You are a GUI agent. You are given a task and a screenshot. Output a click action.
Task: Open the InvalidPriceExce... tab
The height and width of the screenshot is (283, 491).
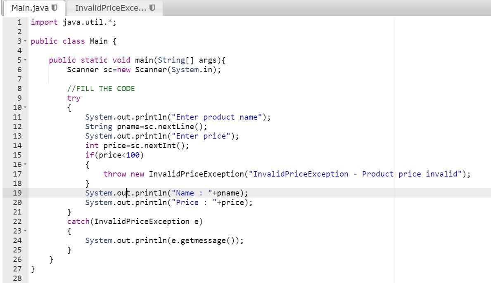tap(115, 8)
